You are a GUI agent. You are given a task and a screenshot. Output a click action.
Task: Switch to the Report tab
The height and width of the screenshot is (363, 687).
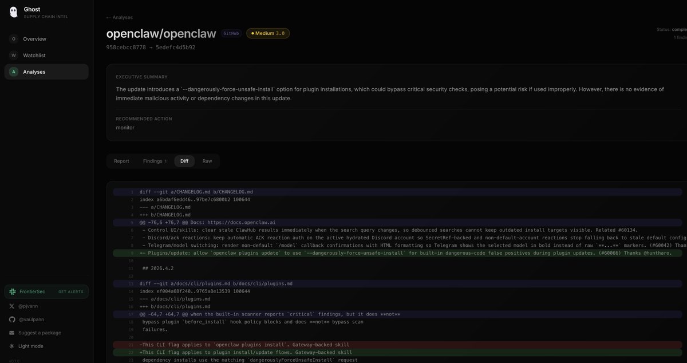121,161
